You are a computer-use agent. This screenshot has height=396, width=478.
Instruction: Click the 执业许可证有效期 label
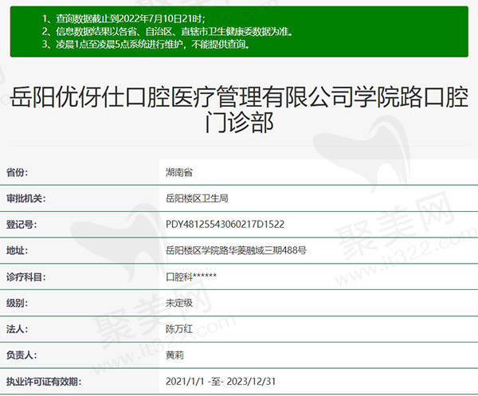(44, 382)
